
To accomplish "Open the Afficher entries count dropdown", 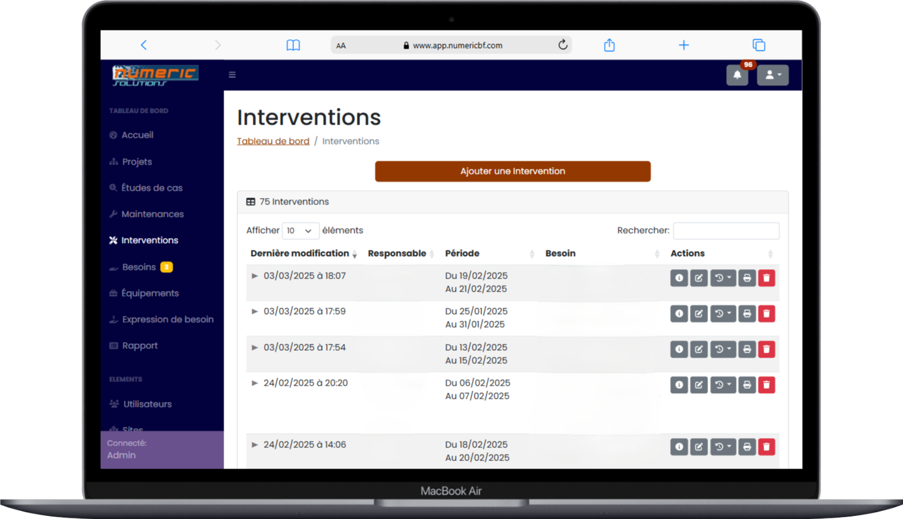I will (300, 231).
